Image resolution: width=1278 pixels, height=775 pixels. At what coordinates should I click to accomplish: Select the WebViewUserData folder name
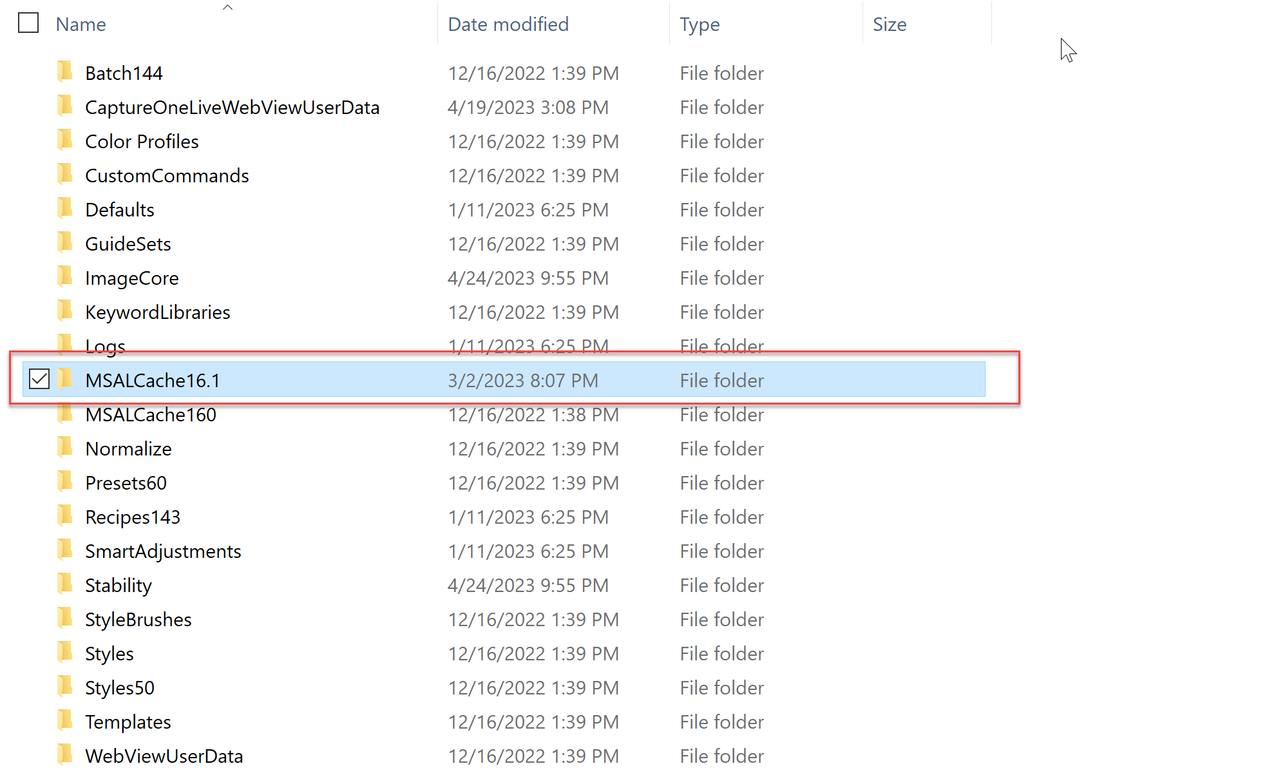(164, 756)
